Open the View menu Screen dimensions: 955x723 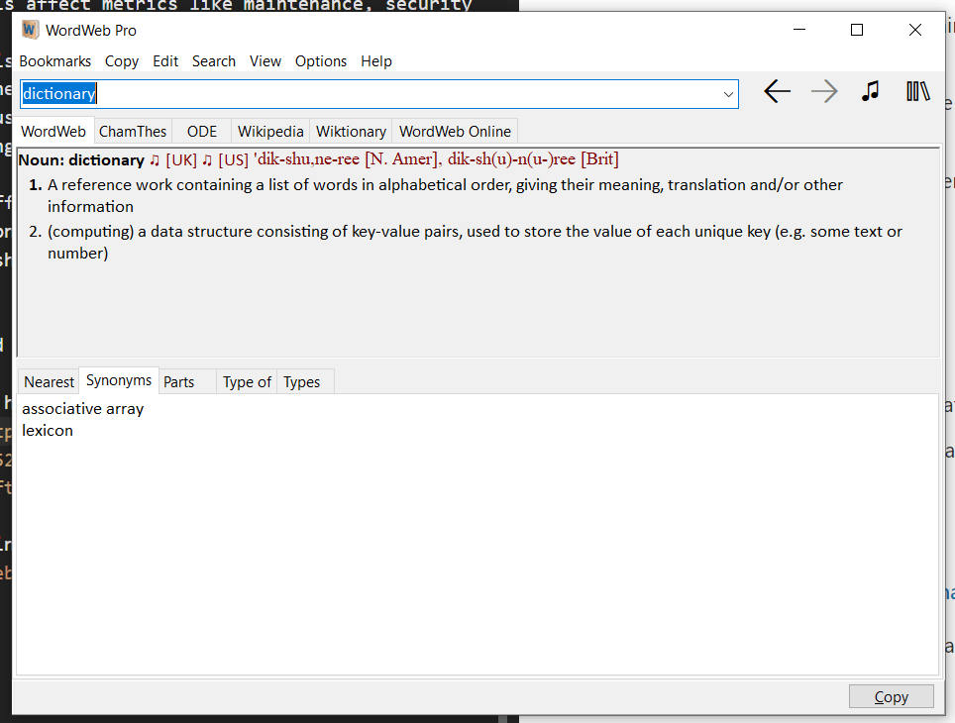pyautogui.click(x=265, y=61)
